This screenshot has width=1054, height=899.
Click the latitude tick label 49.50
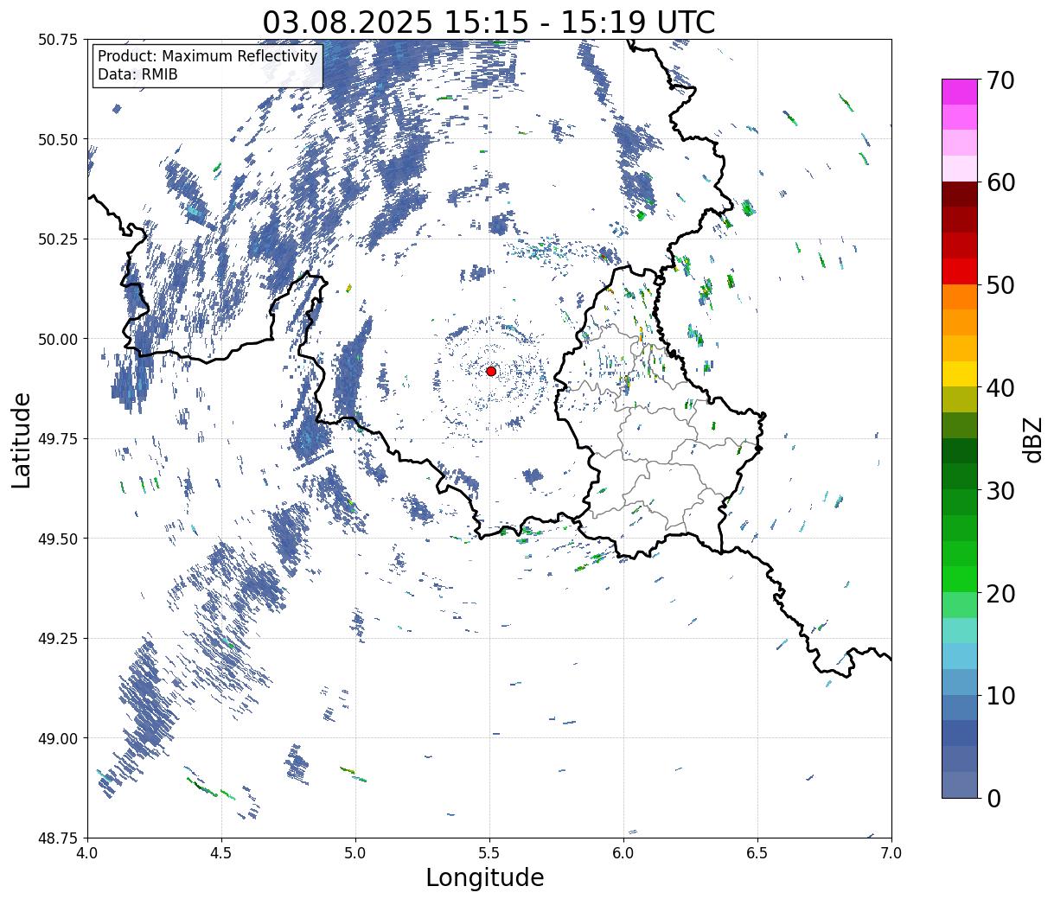click(58, 539)
